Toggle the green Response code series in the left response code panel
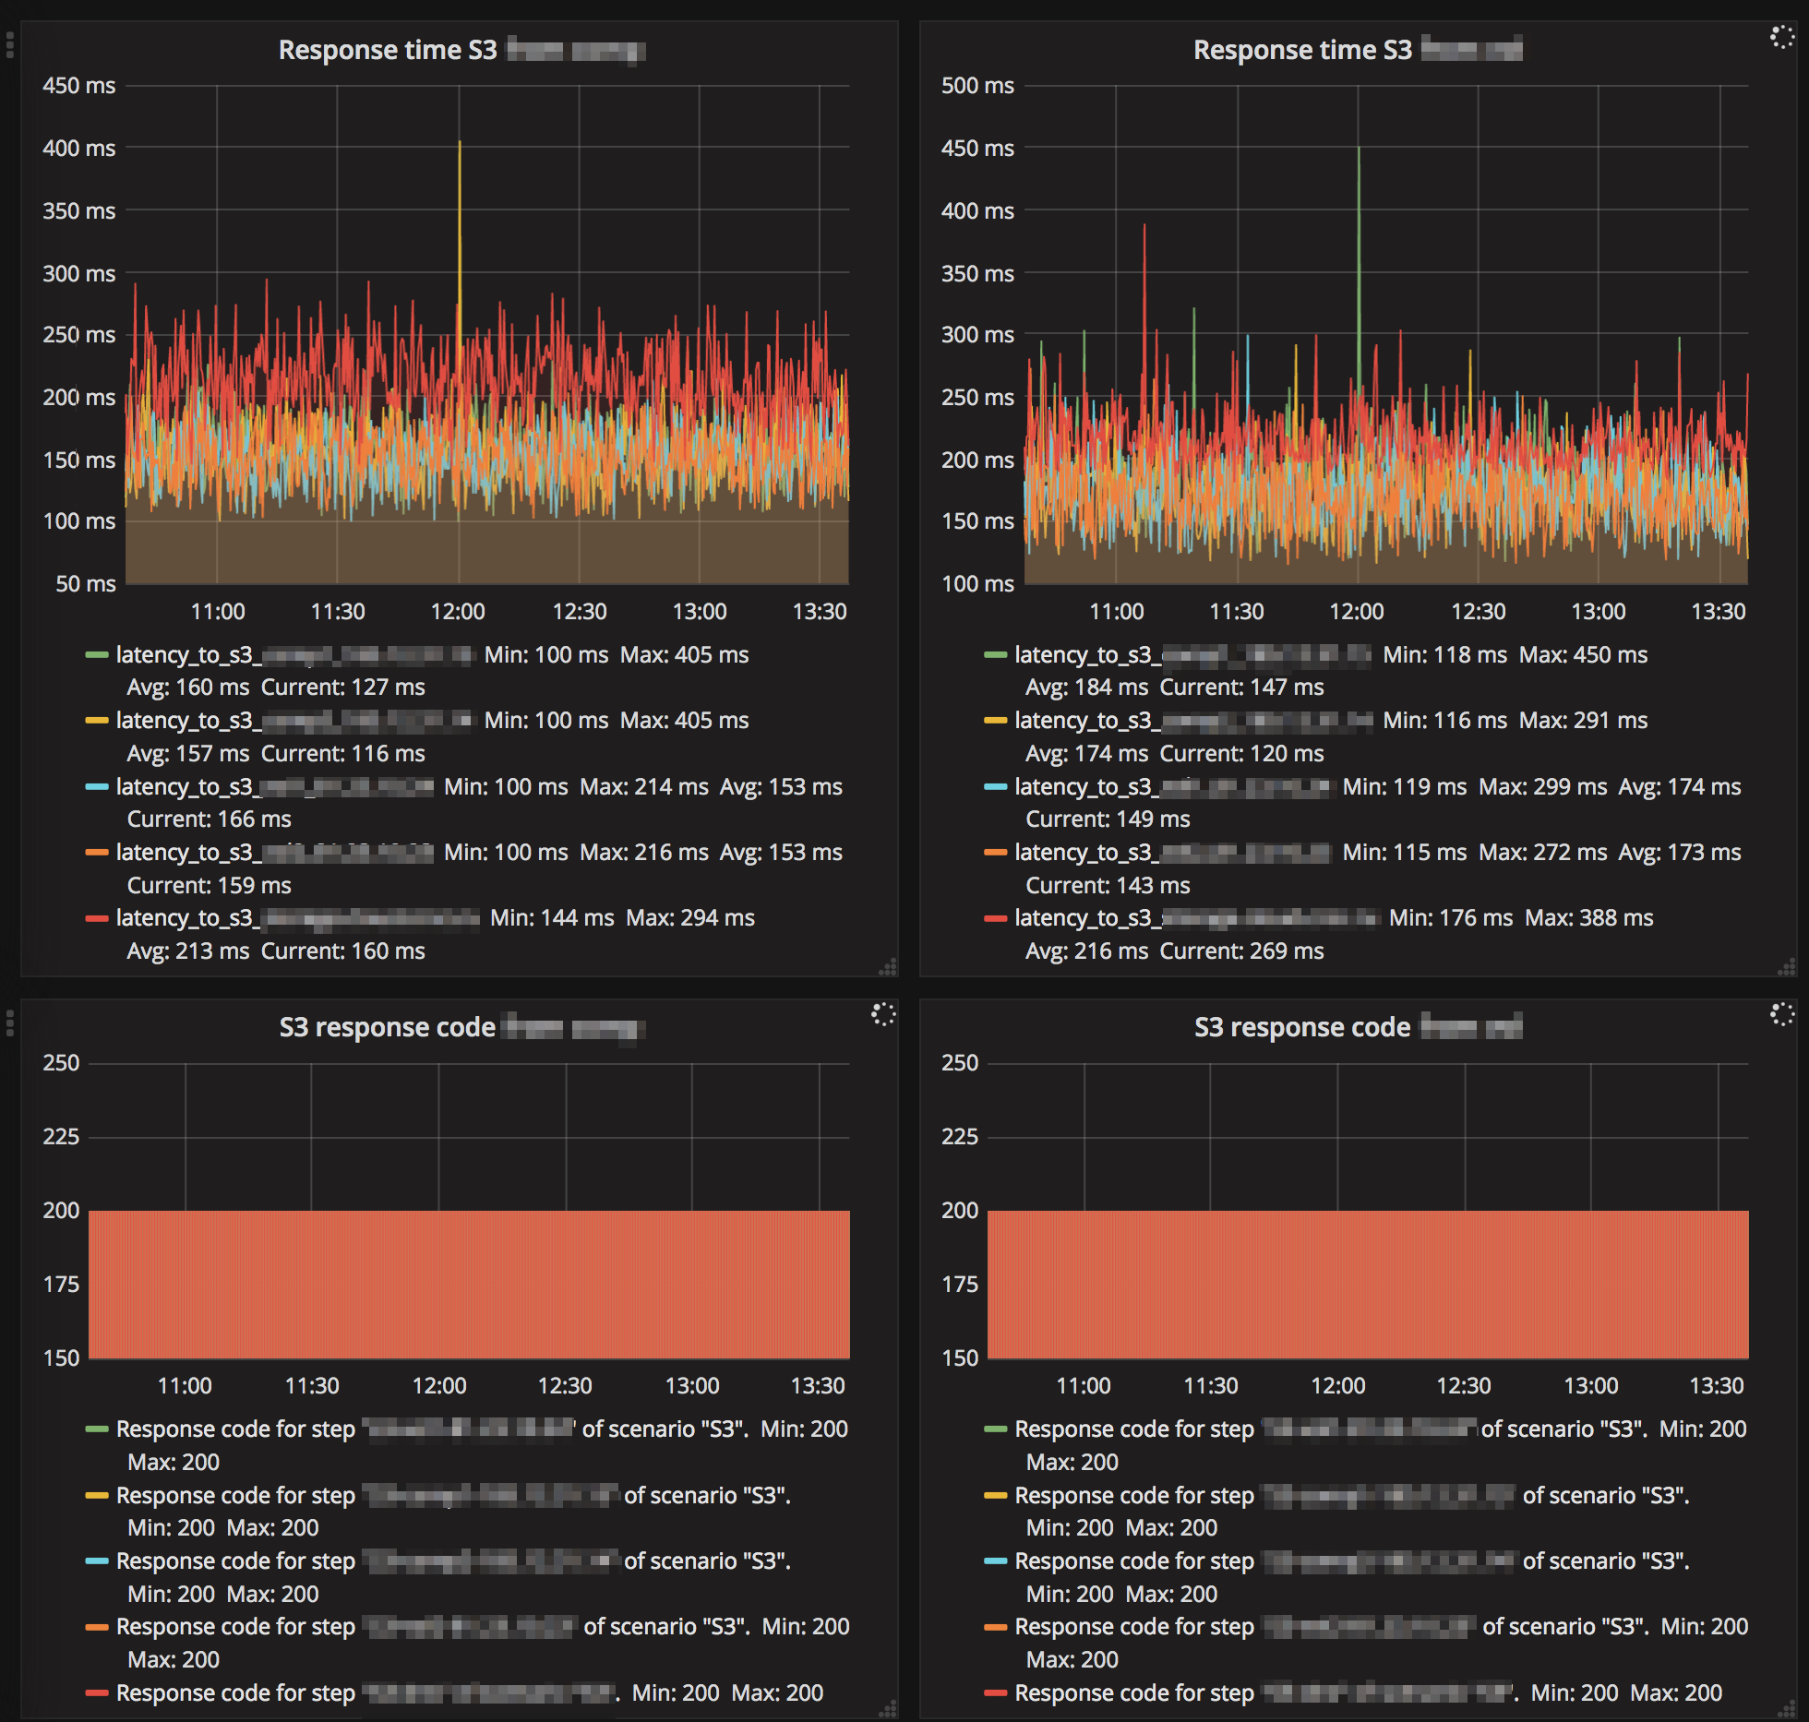Screen dimensions: 1809x1722 (x=432, y=1429)
